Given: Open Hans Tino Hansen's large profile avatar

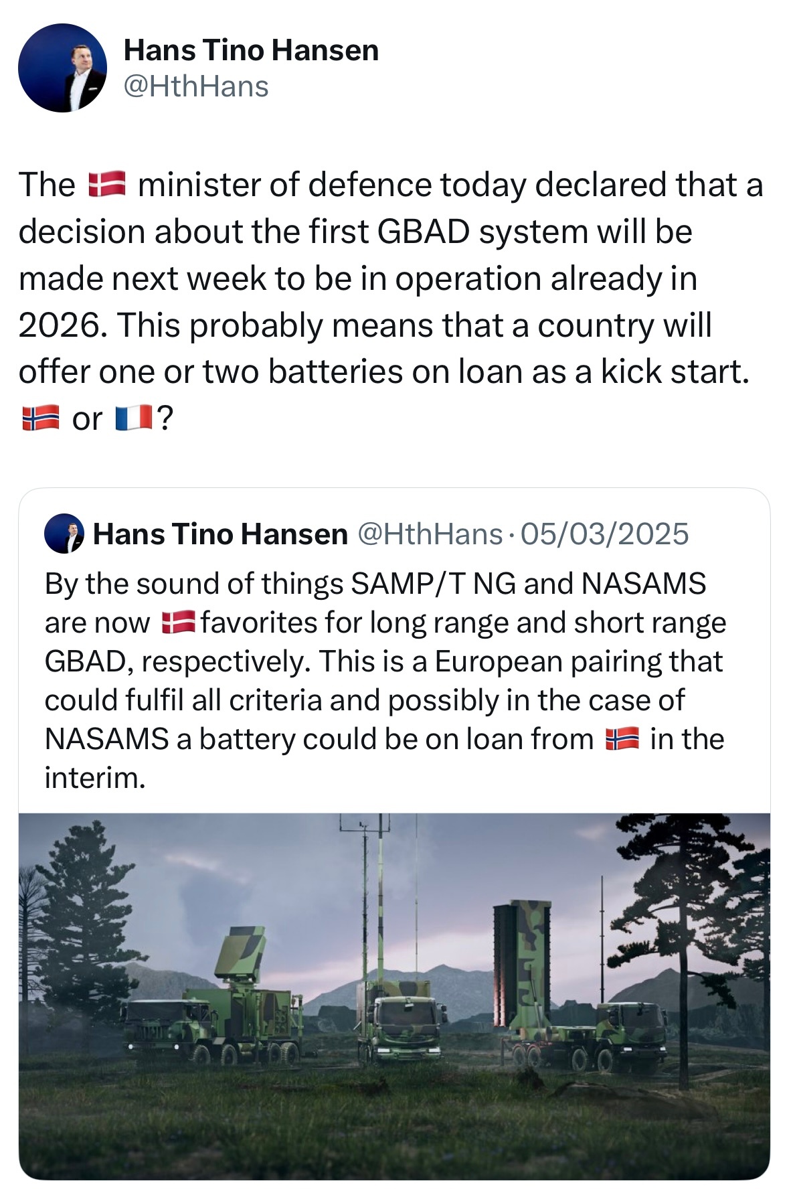Looking at the screenshot, I should pos(62,68).
